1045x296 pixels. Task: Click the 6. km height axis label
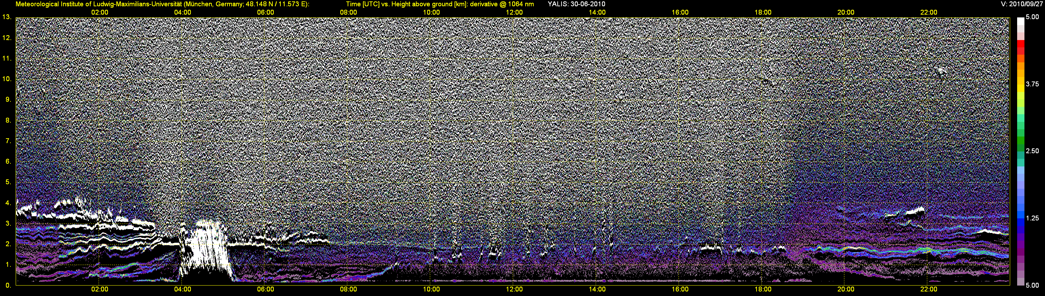tap(8, 161)
